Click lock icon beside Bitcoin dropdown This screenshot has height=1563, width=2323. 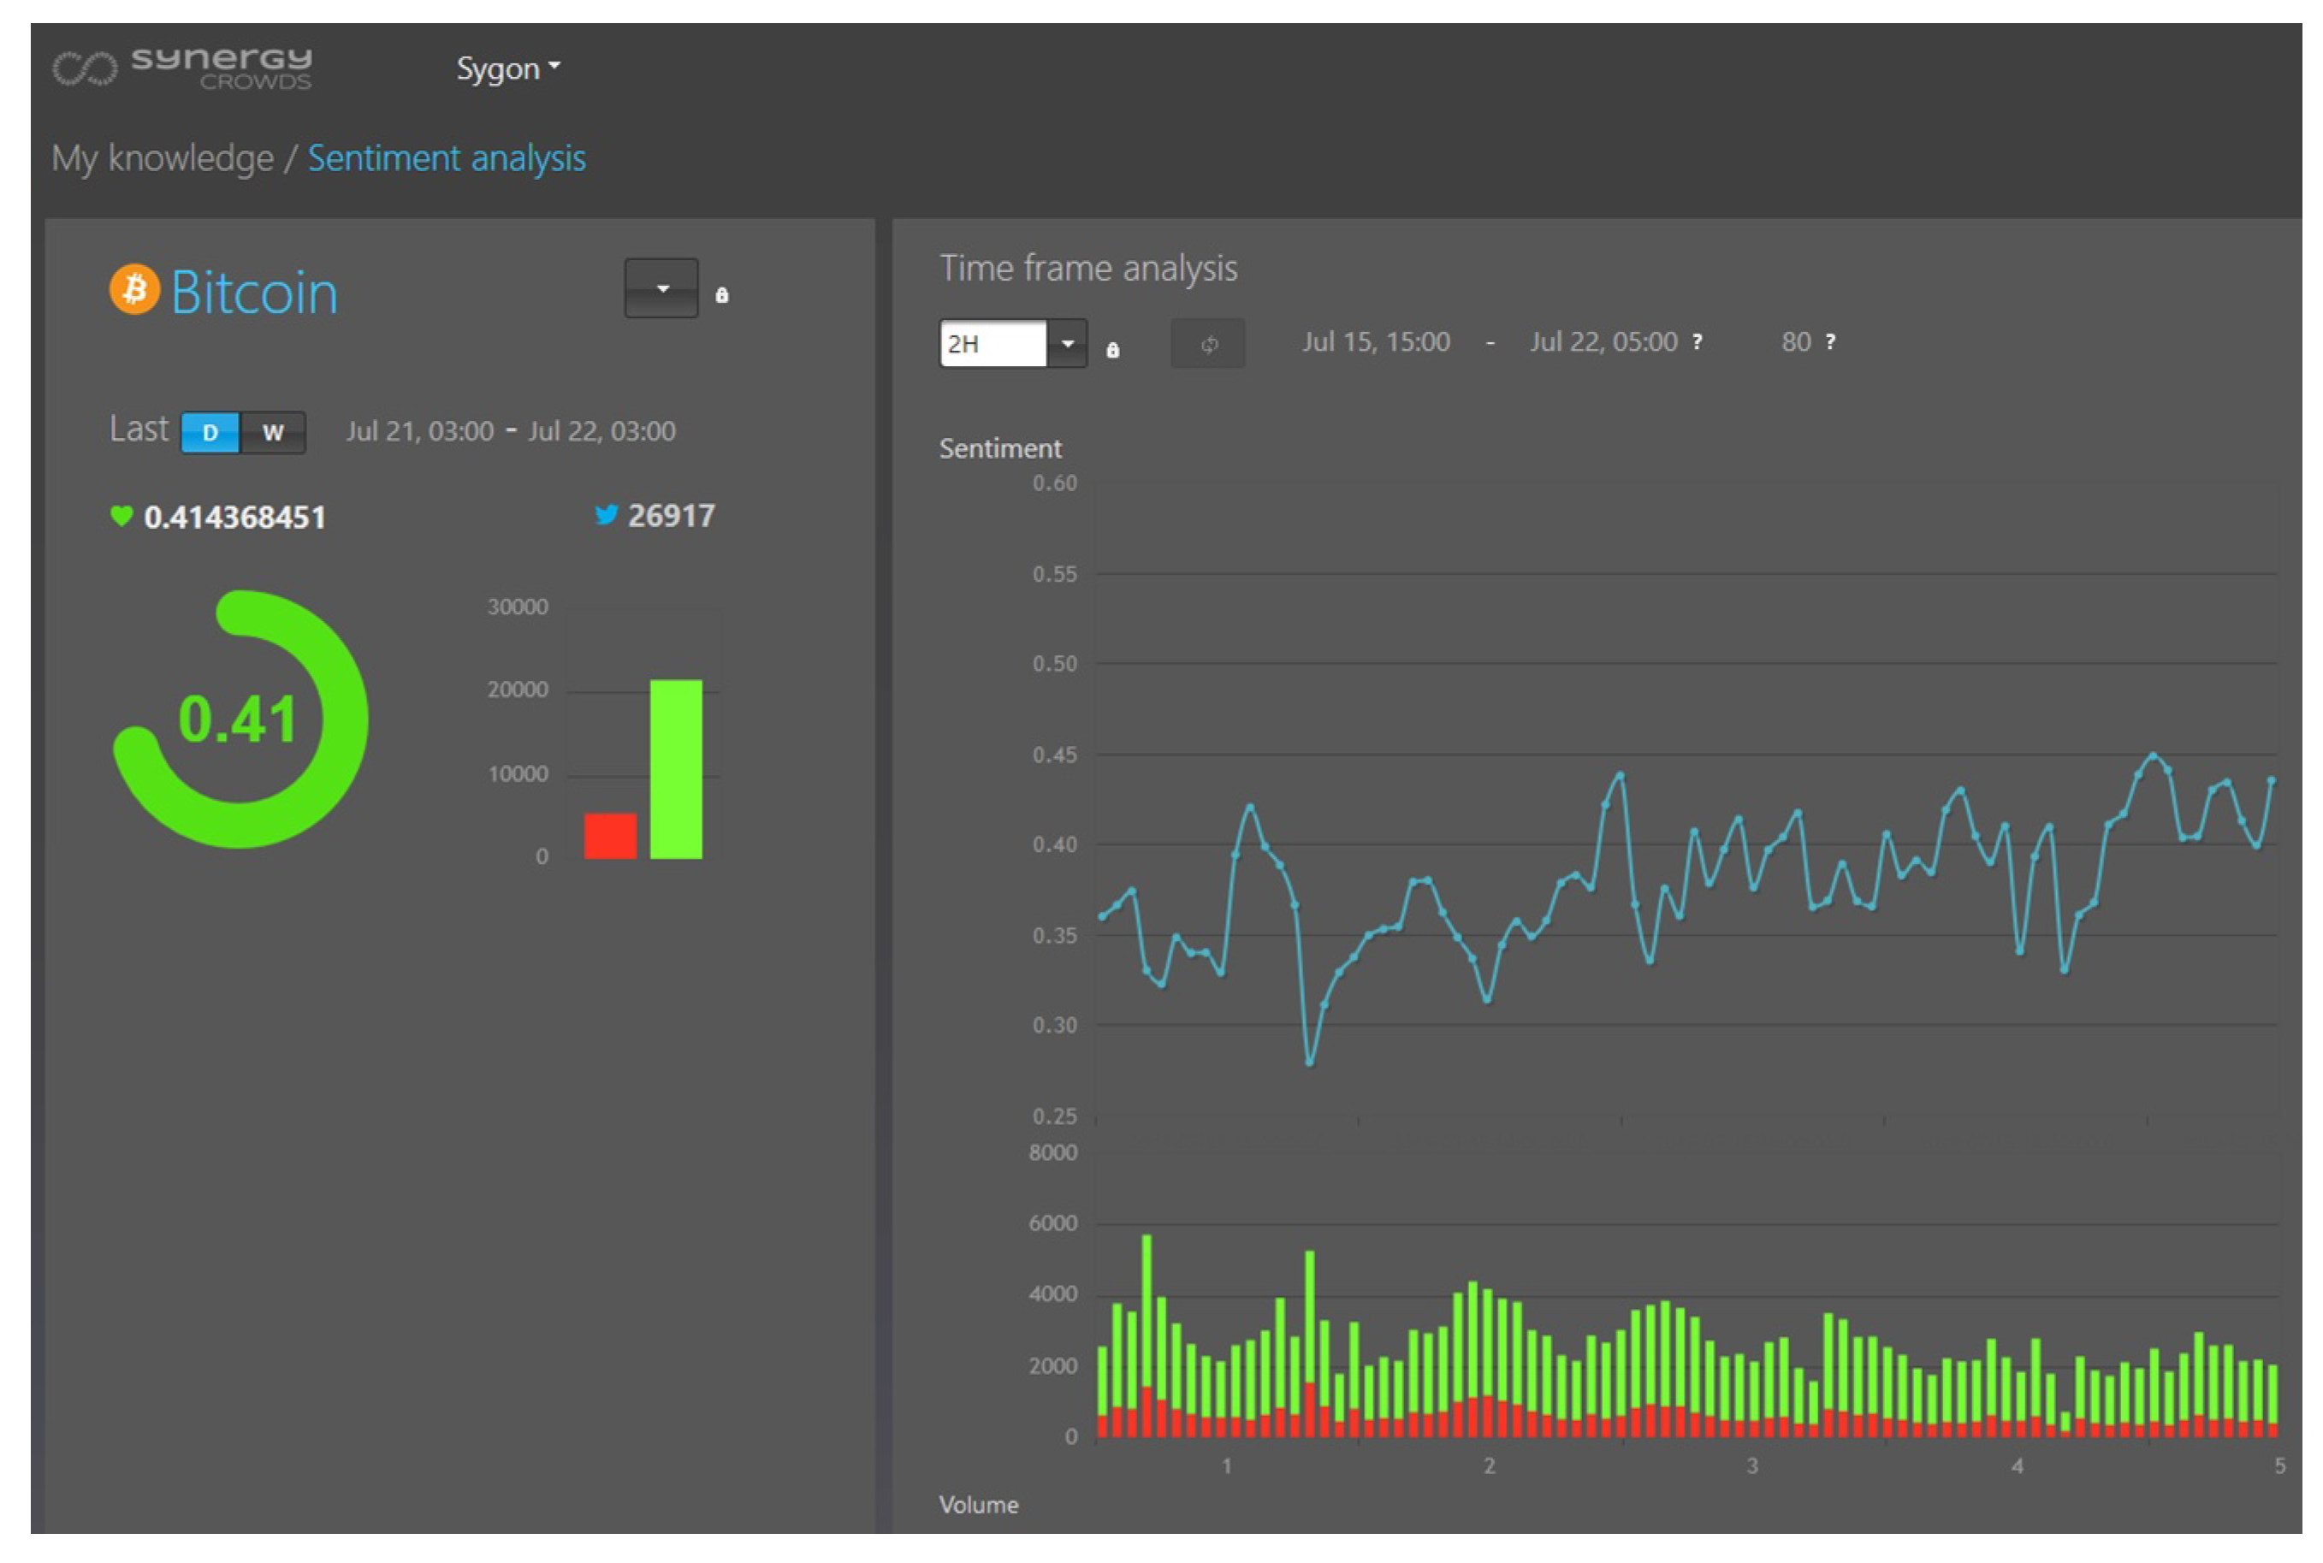(722, 295)
